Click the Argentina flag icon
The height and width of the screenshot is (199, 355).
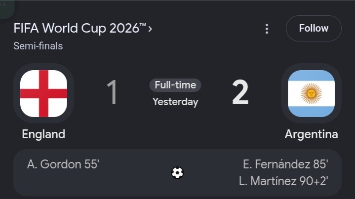coord(311,93)
